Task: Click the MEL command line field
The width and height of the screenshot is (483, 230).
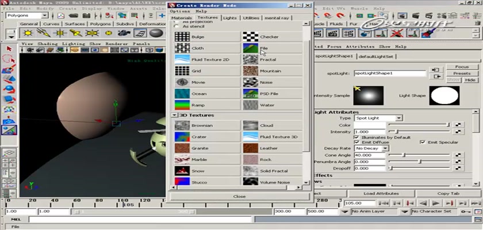Action: point(140,220)
